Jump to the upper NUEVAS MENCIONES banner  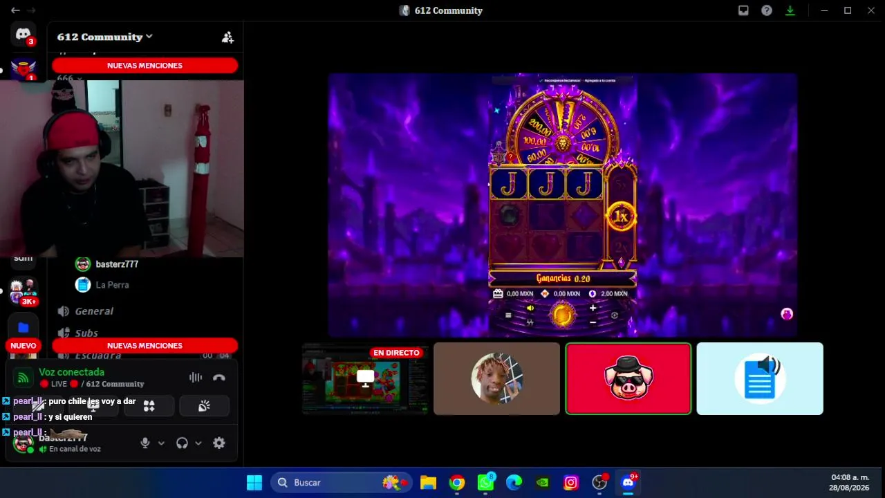tap(145, 66)
